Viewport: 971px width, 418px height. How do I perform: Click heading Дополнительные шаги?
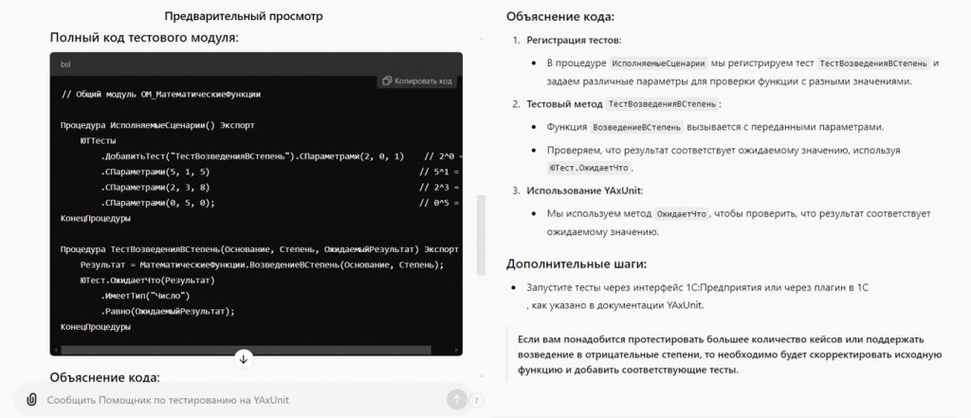[x=577, y=264]
